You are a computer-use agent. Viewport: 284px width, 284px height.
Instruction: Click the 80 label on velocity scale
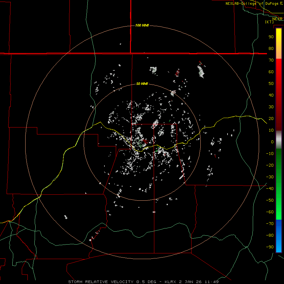271,48
